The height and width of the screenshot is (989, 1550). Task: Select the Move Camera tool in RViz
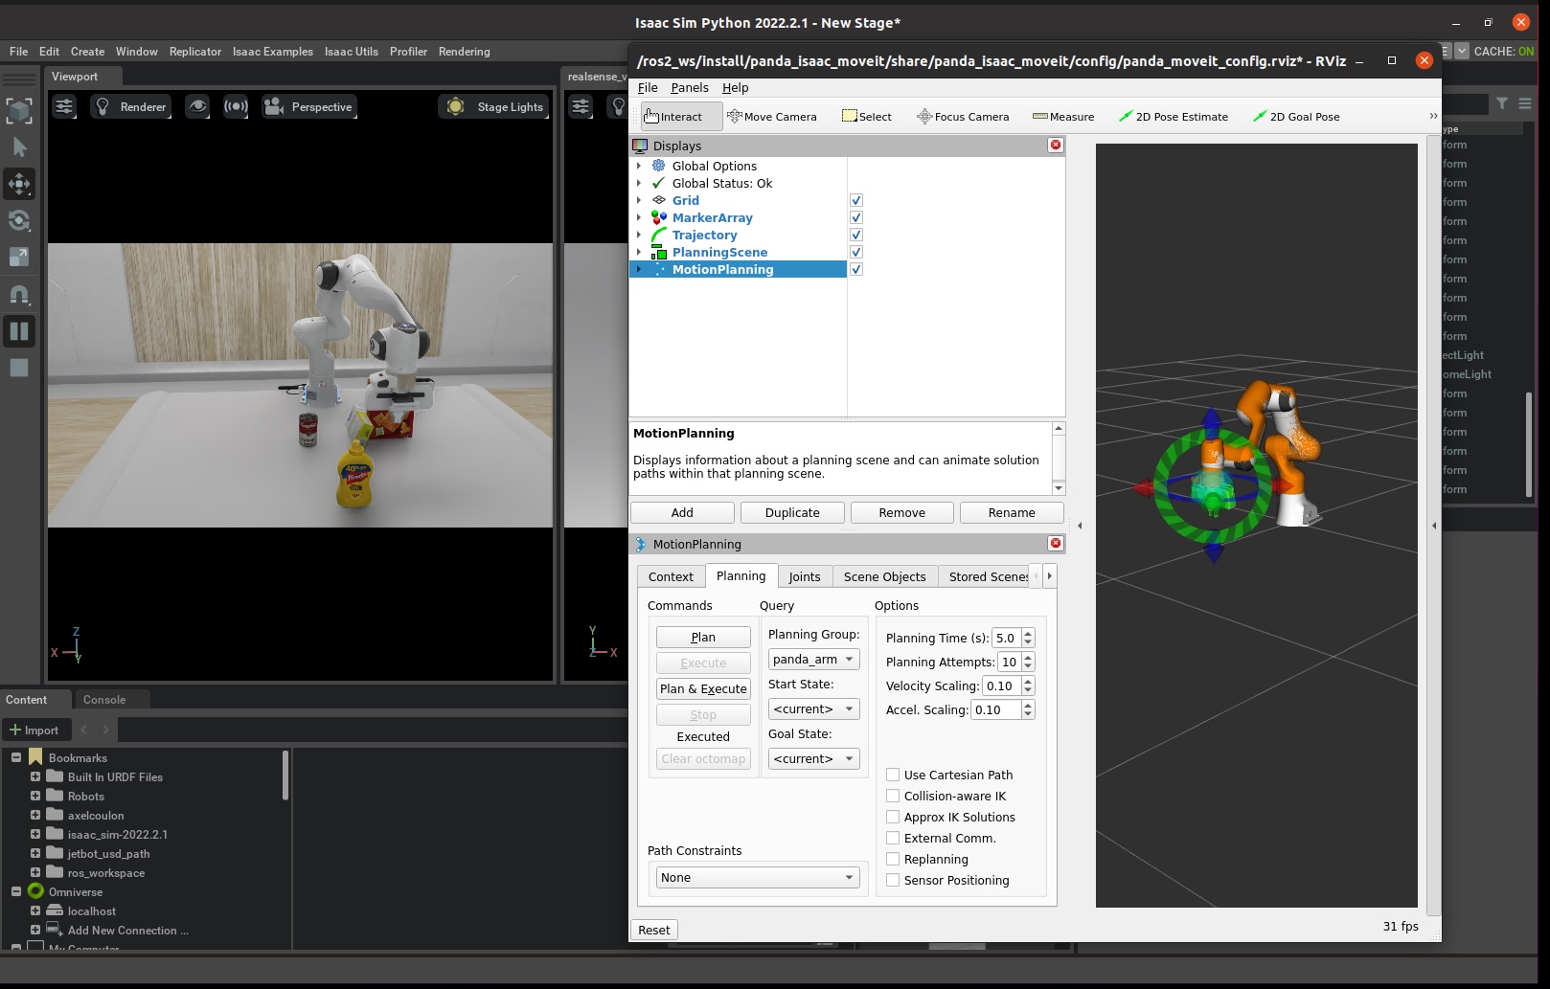click(772, 117)
